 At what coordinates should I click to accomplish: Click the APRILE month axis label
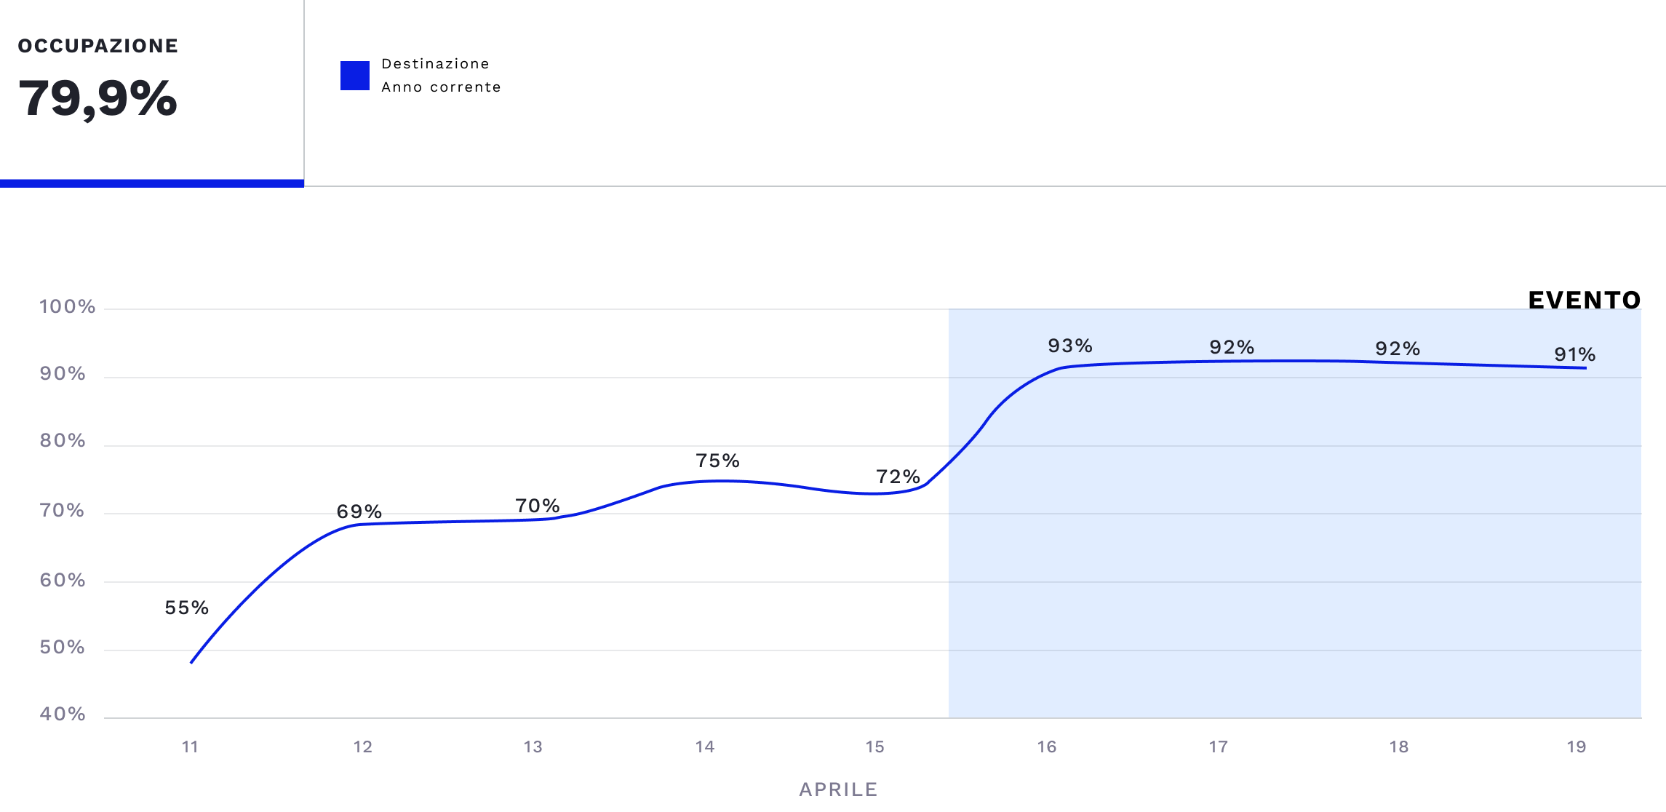839,789
